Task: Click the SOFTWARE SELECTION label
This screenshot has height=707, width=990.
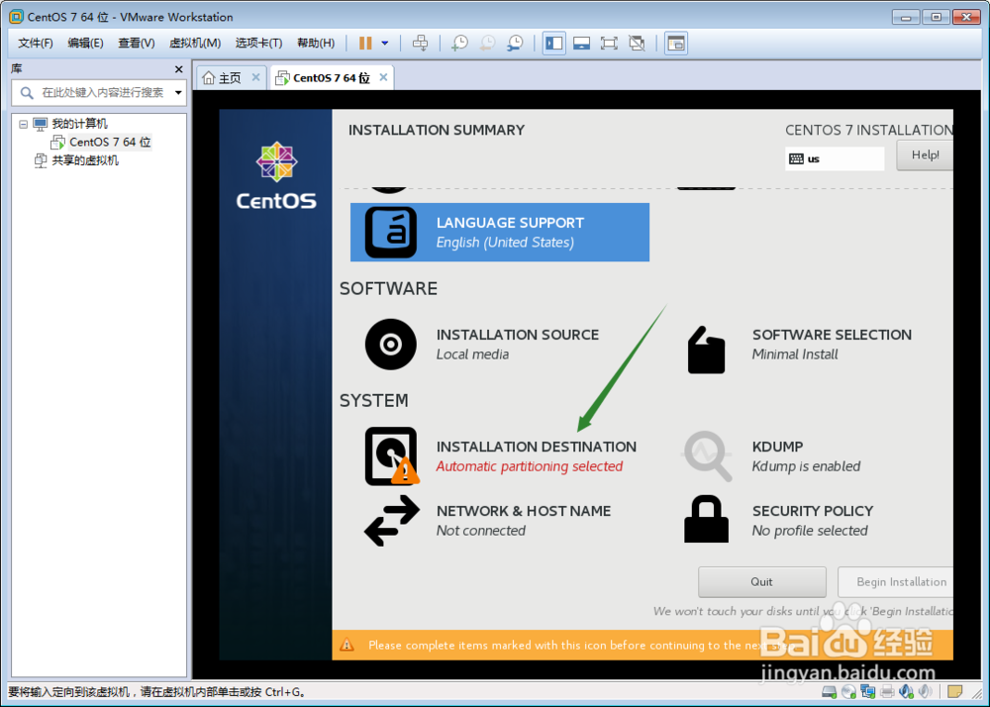Action: coord(833,335)
